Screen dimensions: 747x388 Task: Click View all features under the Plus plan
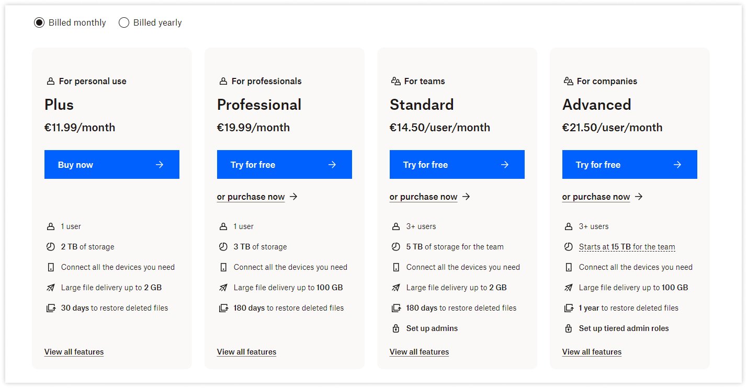click(74, 351)
